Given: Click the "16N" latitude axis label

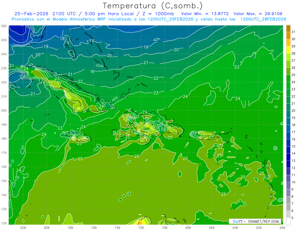Looking at the screenshot, I should 4,167.
